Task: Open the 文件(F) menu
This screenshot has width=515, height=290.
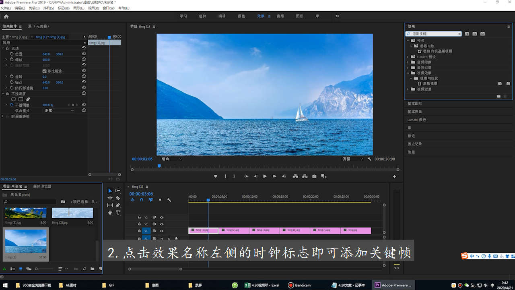Action: 6,8
